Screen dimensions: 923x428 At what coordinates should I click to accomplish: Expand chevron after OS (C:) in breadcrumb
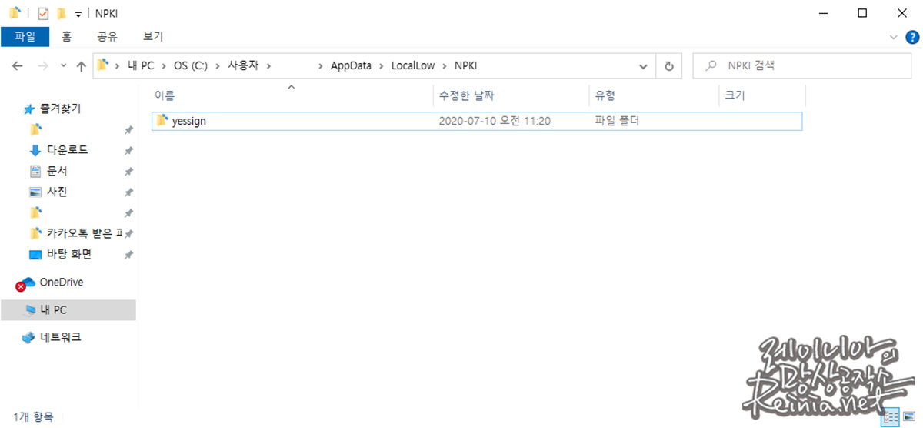pyautogui.click(x=217, y=66)
